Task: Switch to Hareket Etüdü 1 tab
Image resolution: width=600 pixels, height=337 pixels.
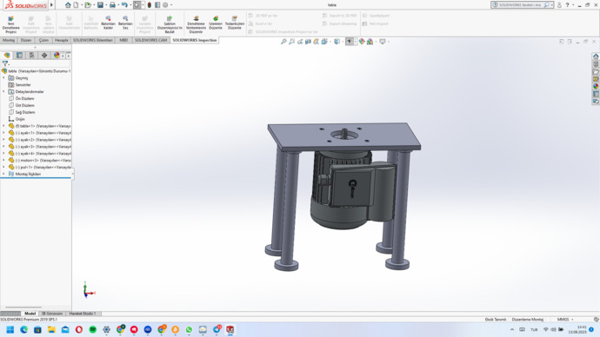Action: tap(83, 314)
